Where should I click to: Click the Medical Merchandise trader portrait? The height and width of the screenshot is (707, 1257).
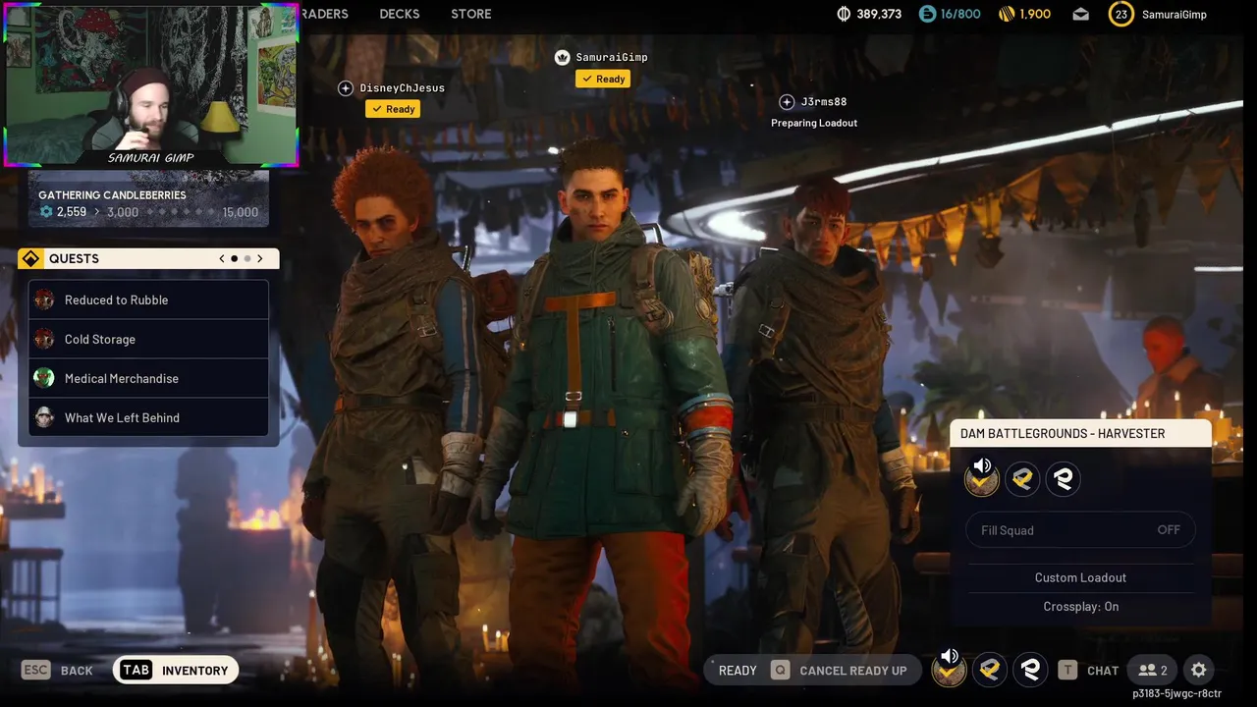(x=44, y=378)
